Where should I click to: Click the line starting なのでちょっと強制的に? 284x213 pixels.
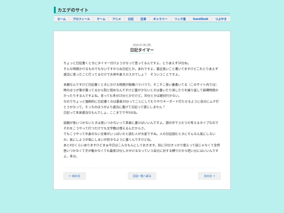pos(141,102)
